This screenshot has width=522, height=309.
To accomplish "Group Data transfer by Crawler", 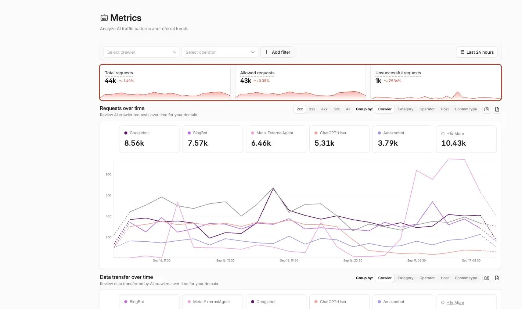I will [x=385, y=278].
